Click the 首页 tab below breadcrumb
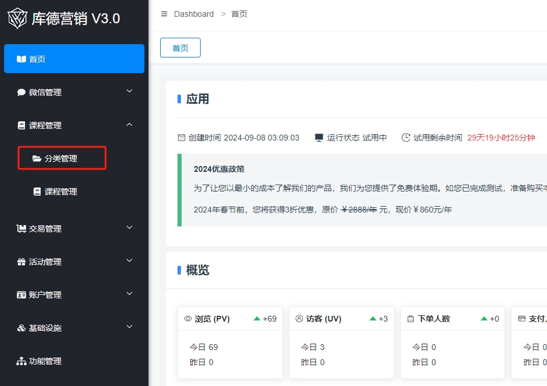Viewport: 547px width, 386px height. tap(180, 48)
